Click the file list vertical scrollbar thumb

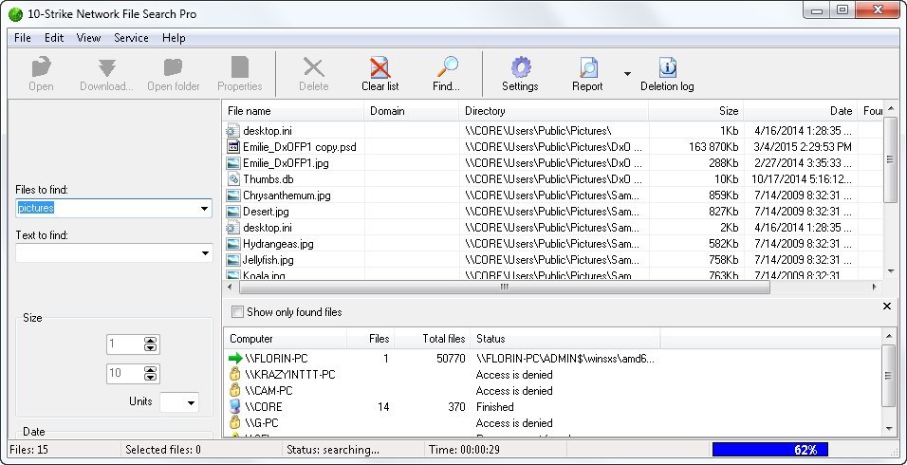[890, 160]
